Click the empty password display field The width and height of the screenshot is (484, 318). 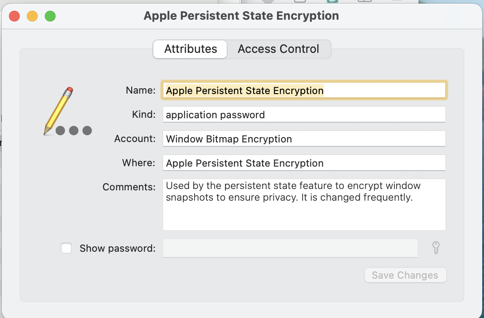pos(290,248)
